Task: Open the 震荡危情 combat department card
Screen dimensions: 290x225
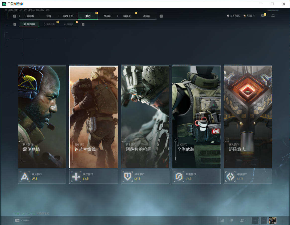Action: [42, 117]
